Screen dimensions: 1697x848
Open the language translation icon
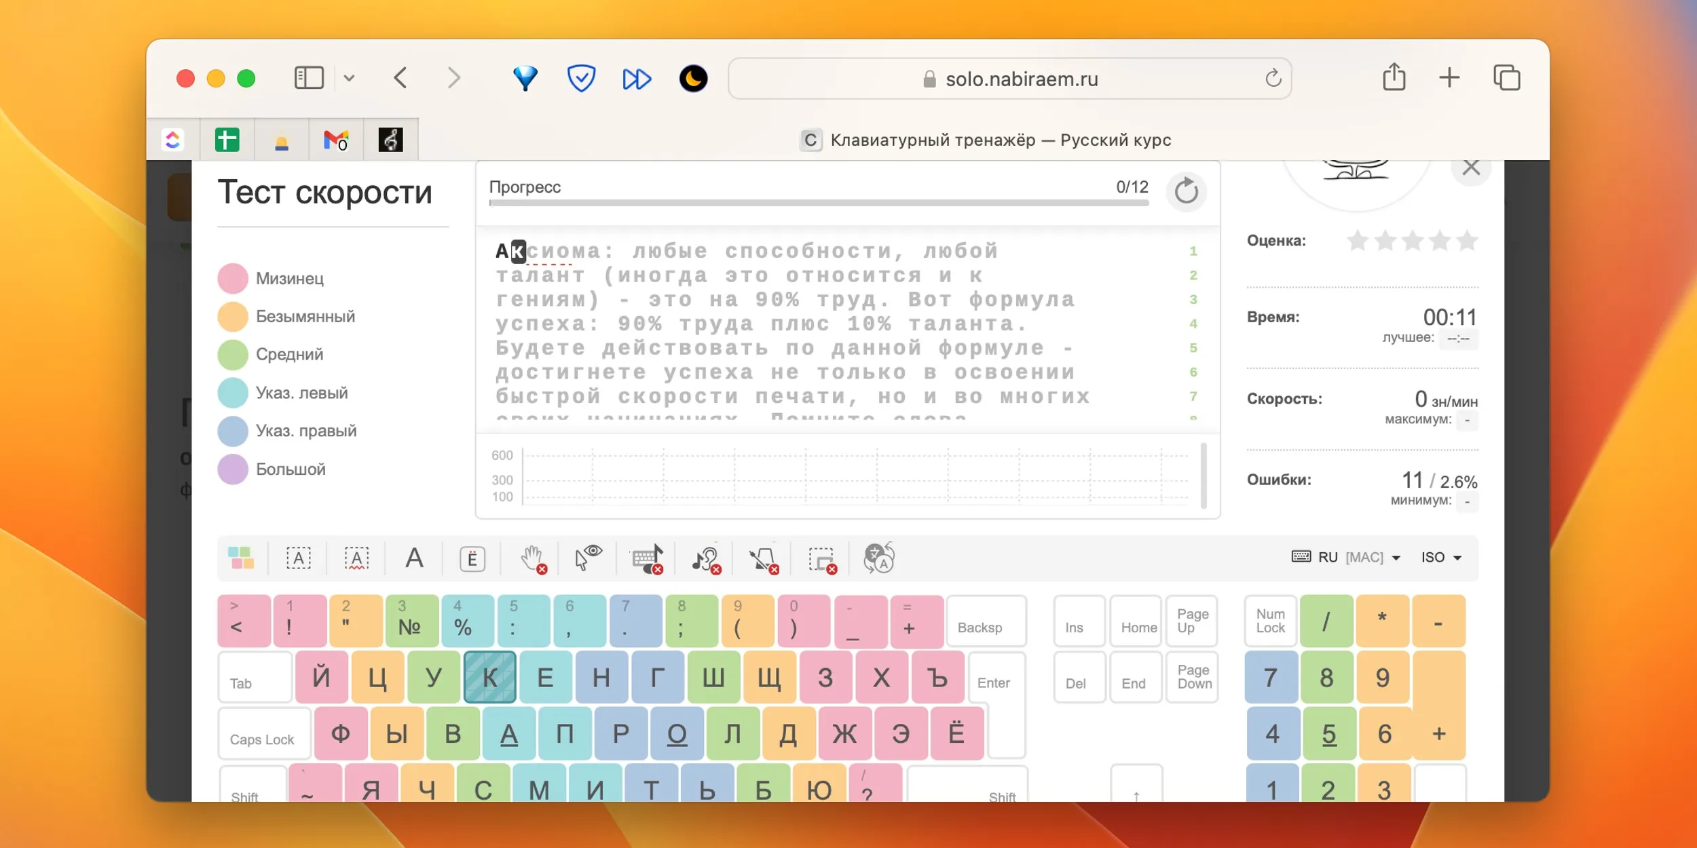879,558
